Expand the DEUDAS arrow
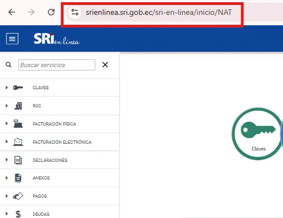 pyautogui.click(x=7, y=214)
